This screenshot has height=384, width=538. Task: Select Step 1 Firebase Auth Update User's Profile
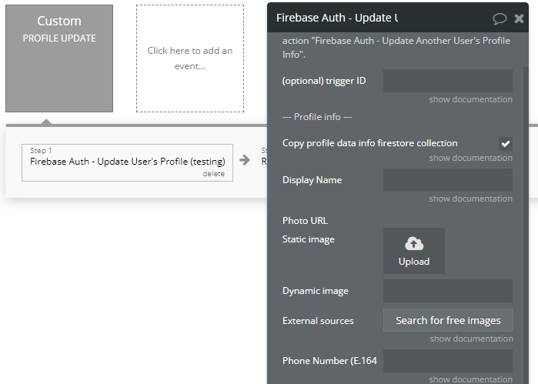tap(127, 162)
